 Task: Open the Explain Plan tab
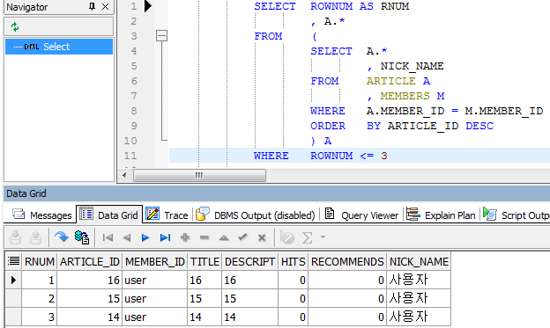(x=441, y=215)
